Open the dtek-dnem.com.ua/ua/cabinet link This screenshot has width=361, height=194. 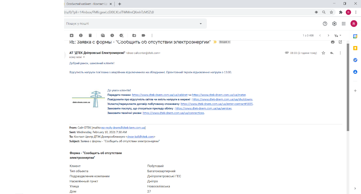pyautogui.click(x=159, y=95)
